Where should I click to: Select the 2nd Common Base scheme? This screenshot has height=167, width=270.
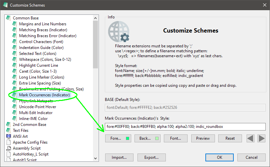(x=29, y=125)
